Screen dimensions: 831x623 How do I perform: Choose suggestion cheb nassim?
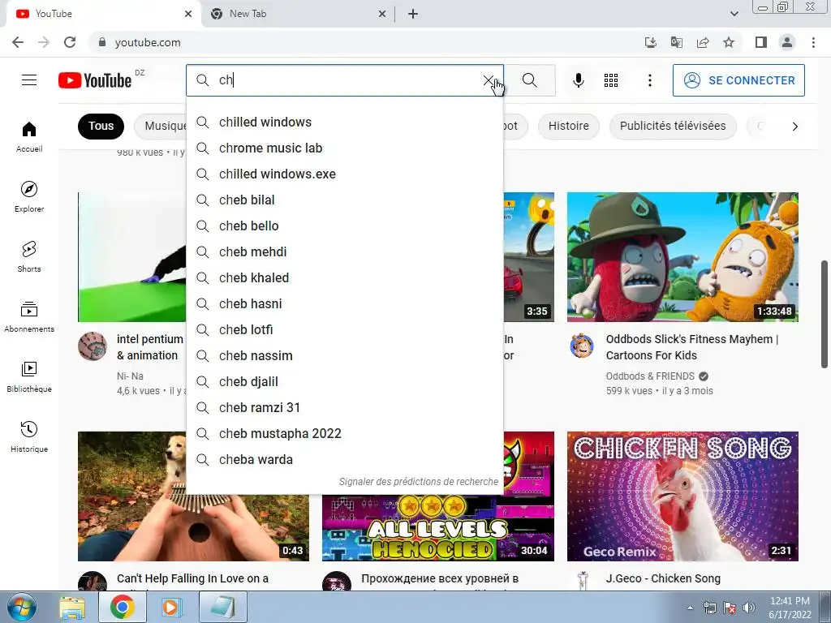(344, 355)
